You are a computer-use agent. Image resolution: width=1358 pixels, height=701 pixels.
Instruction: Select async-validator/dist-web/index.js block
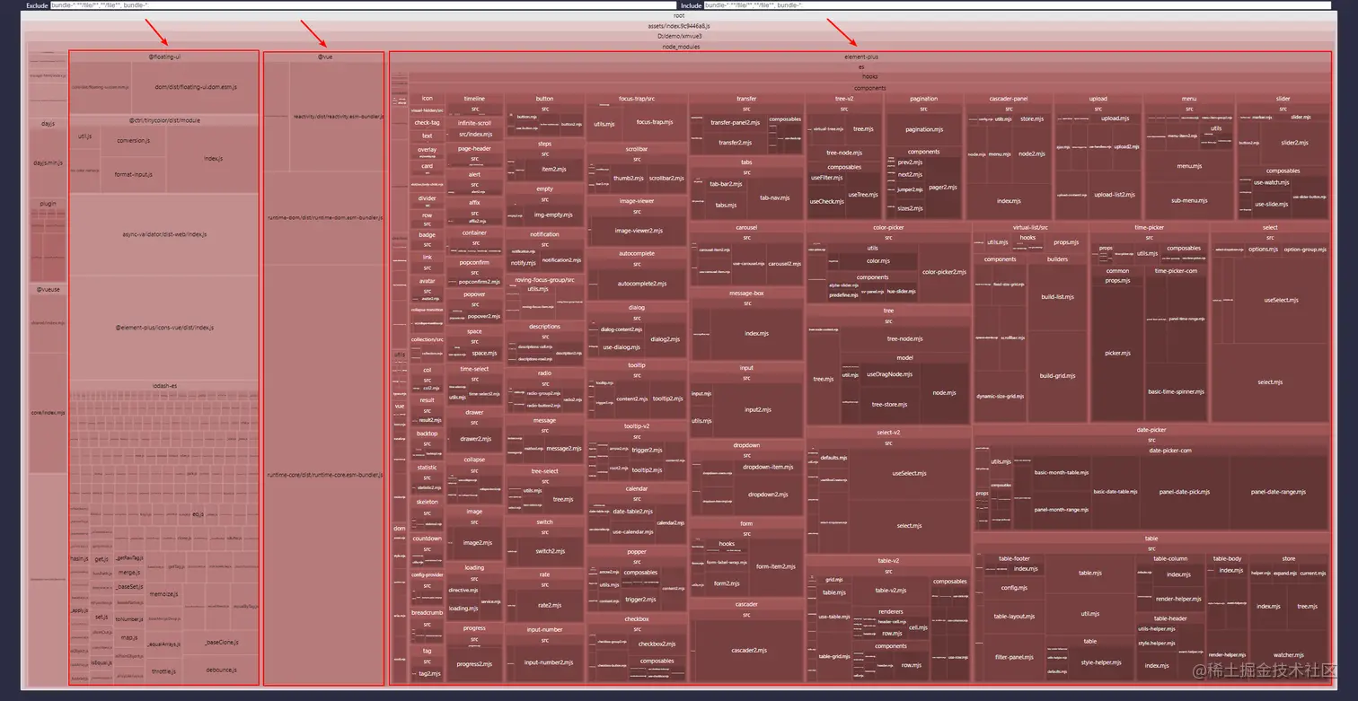pos(164,234)
